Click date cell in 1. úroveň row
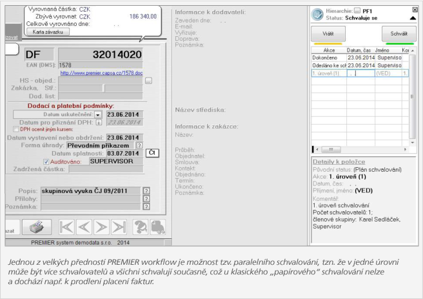 (x=360, y=73)
